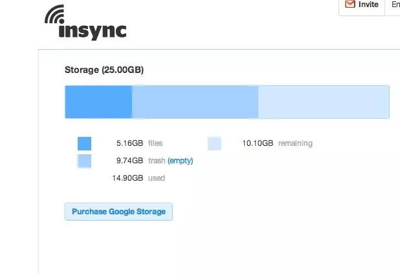Click the 'trash' label
The height and width of the screenshot is (275, 400).
pos(157,161)
